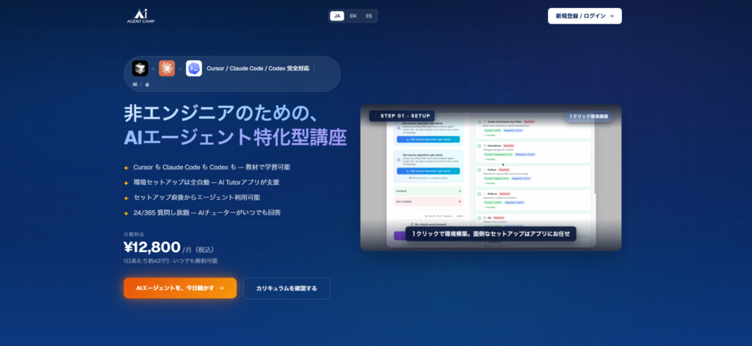The height and width of the screenshot is (346, 752).
Task: Click the second 'Get course repository' blue button
Action: tap(428, 171)
